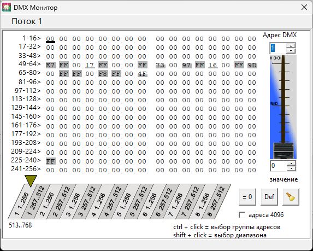Click the DMX Монитор app icon in title bar
This screenshot has height=251, width=313.
tap(7, 8)
